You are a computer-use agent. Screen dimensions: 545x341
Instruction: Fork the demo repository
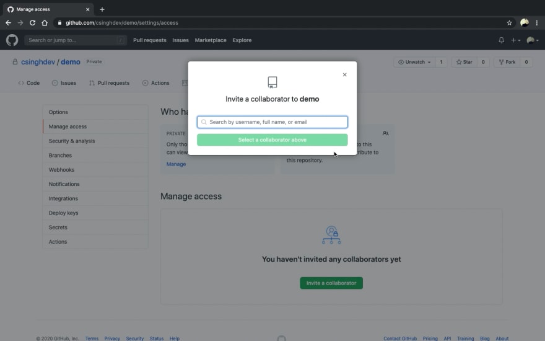507,62
